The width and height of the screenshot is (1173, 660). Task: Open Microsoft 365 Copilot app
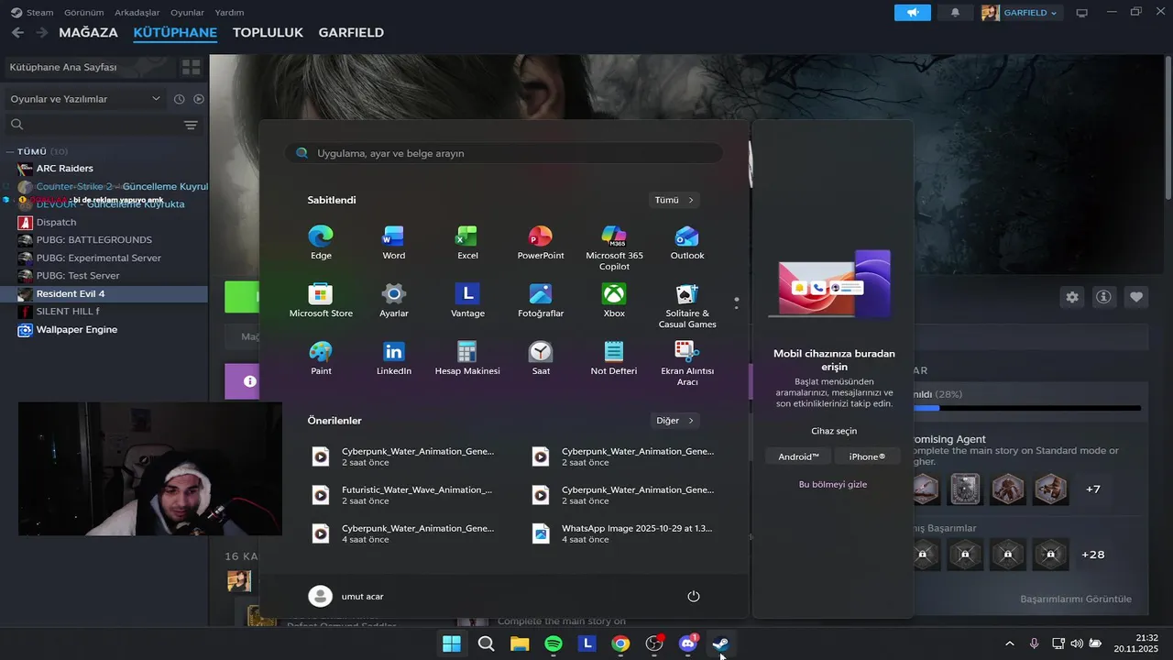click(614, 248)
